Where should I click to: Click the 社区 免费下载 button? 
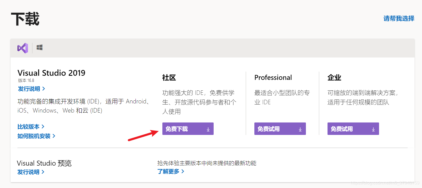click(188, 129)
